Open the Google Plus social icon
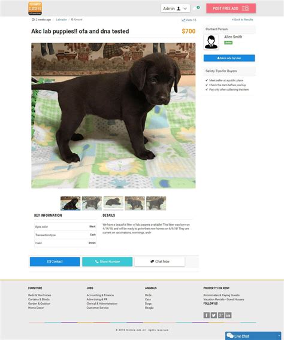284x340 pixels. (221, 315)
